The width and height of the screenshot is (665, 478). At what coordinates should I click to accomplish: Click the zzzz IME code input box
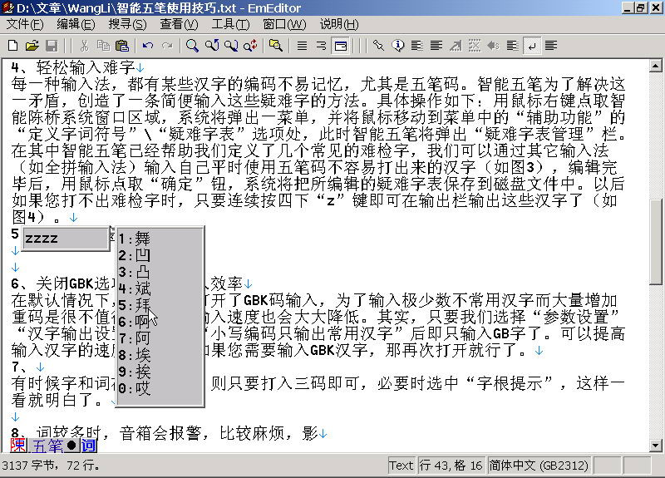(66, 239)
